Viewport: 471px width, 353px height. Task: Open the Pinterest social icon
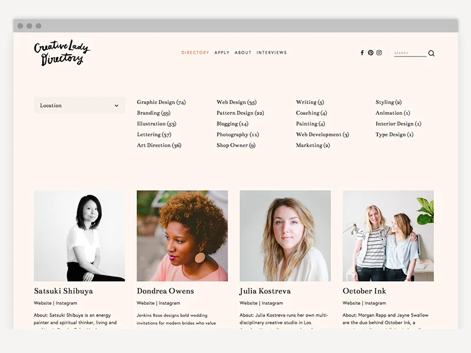pyautogui.click(x=371, y=53)
